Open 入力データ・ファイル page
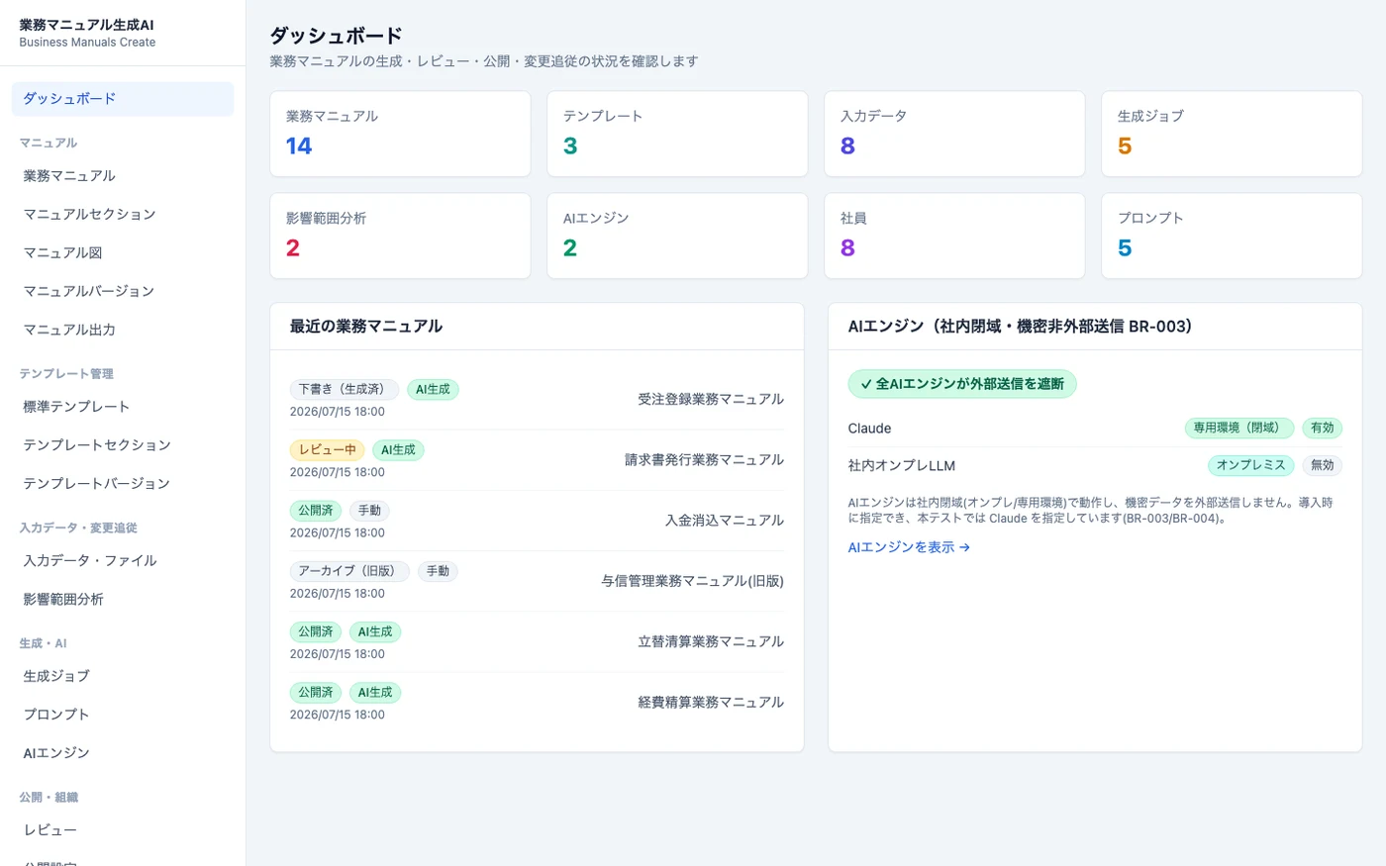 (123, 561)
